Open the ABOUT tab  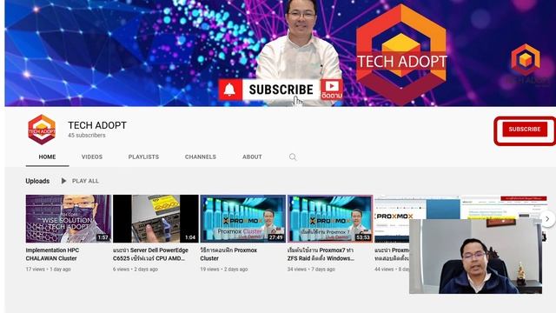coord(252,156)
